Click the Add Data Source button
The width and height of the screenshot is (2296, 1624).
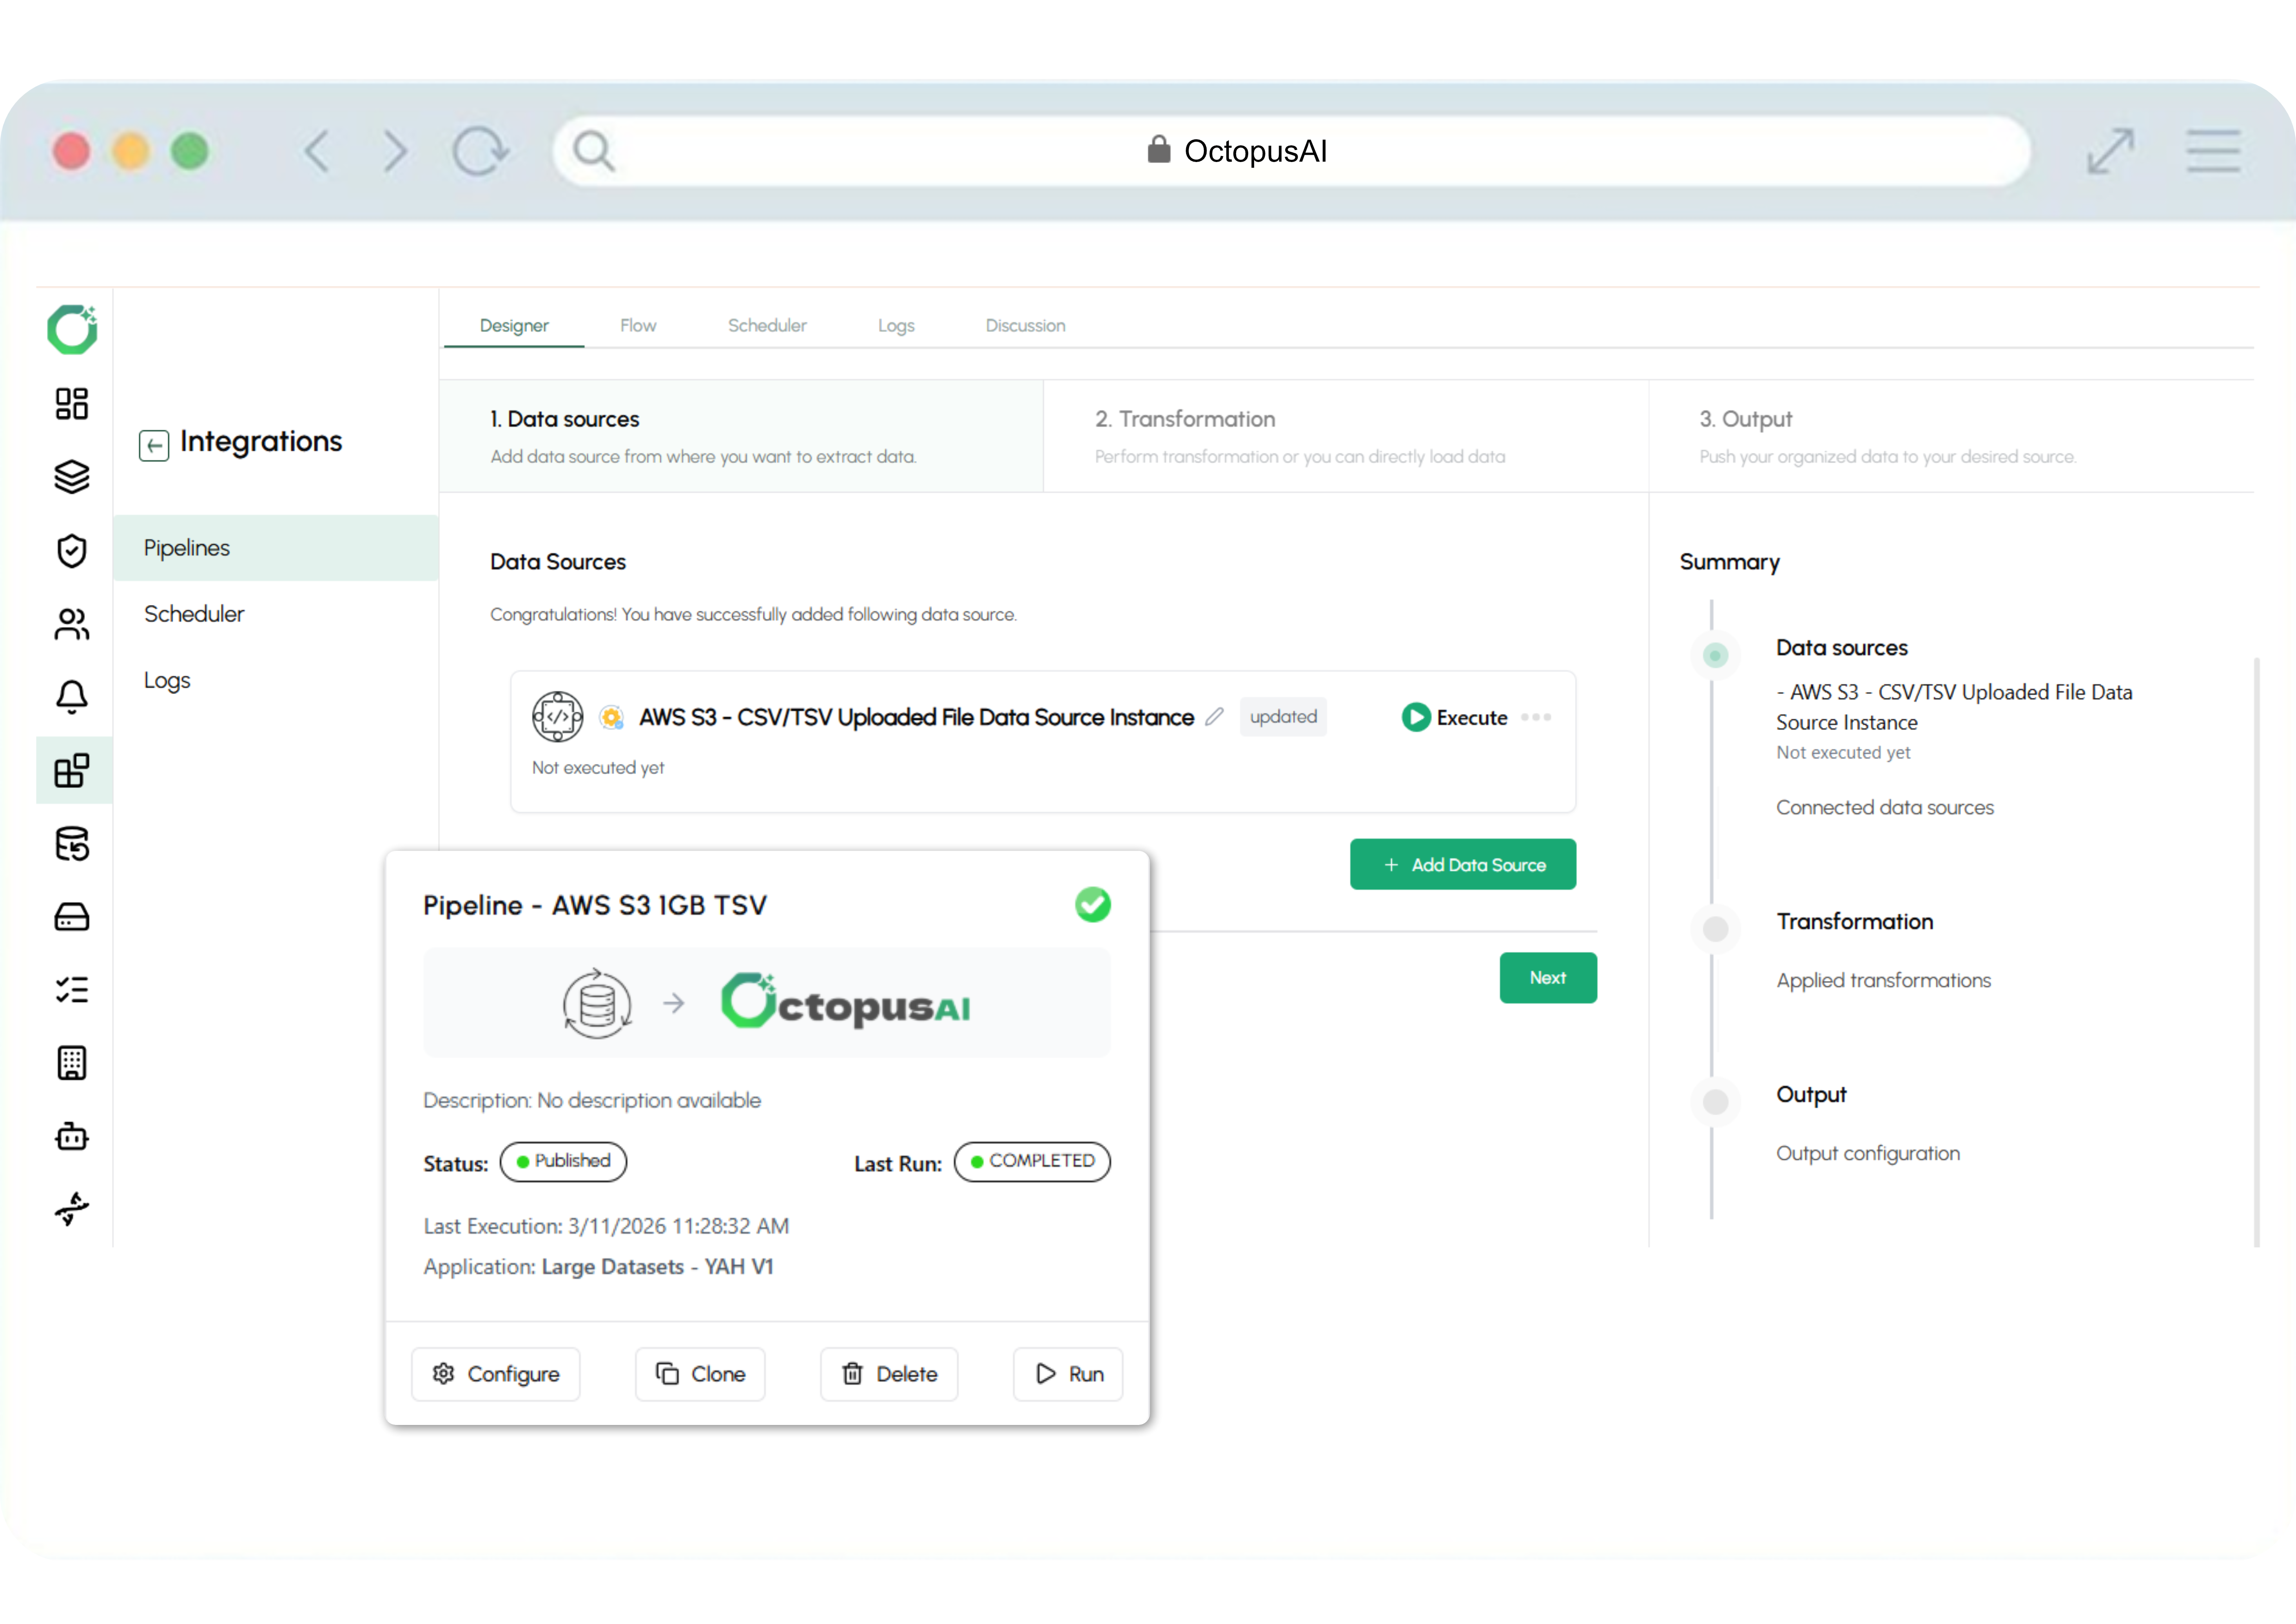1462,864
